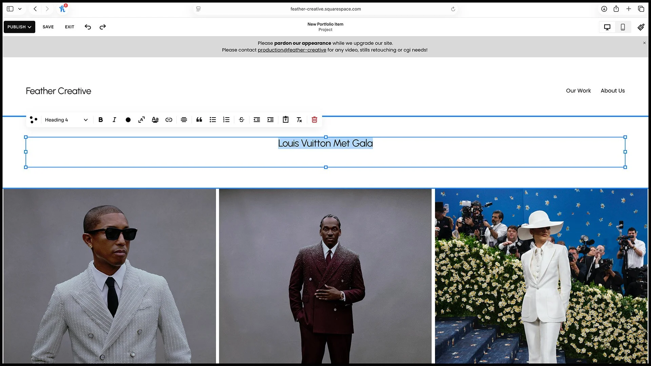Apply bulleted list formatting

pyautogui.click(x=213, y=120)
